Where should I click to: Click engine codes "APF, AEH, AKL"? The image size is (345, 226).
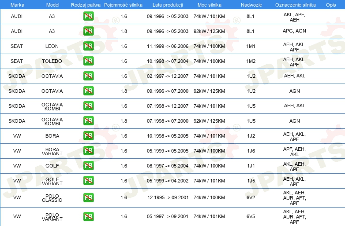click(294, 152)
